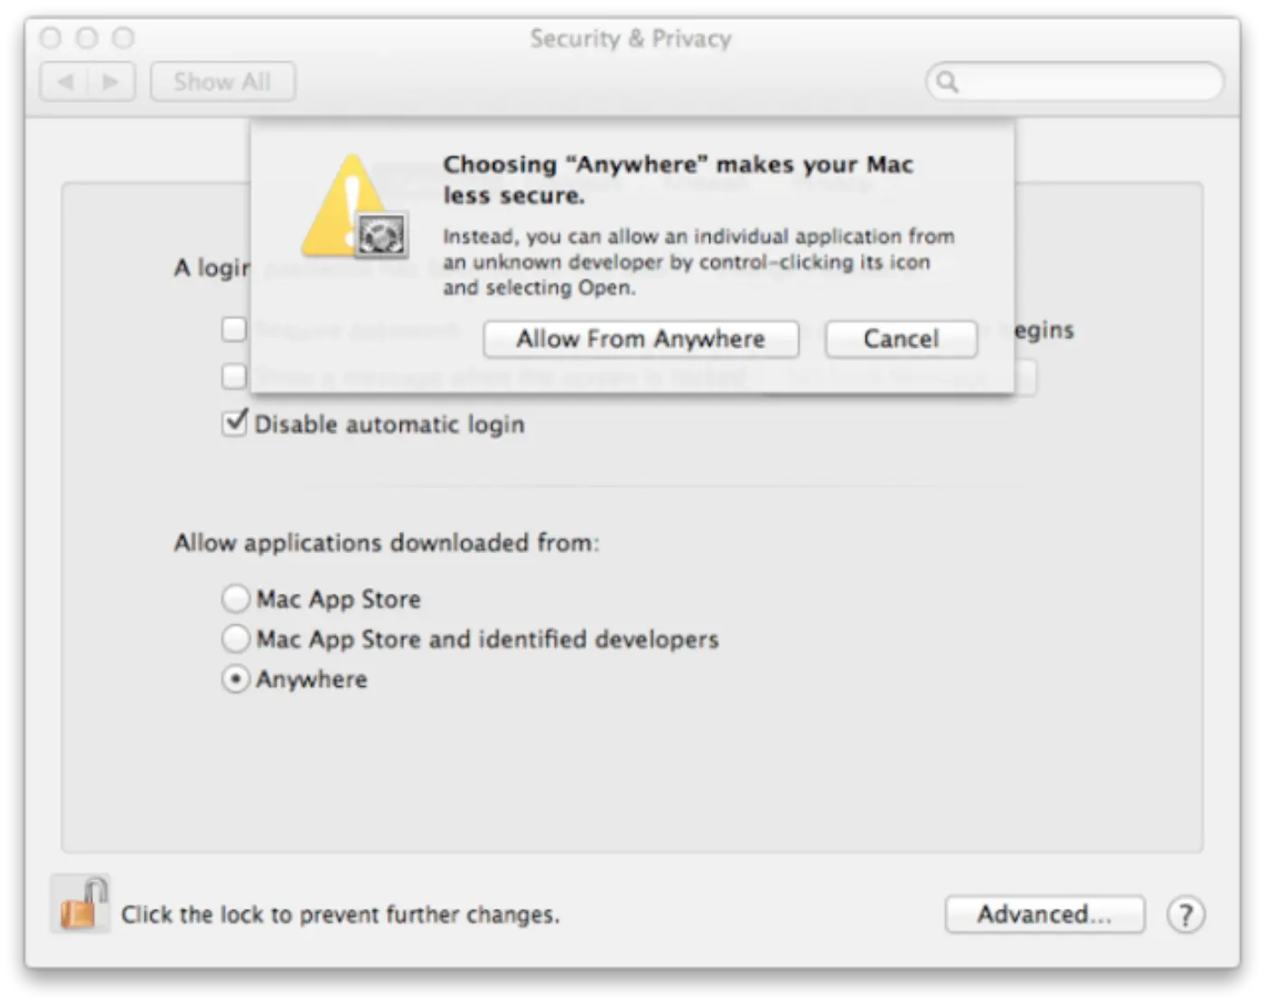1265x1004 pixels.
Task: Click 'Allow applications downloaded from:' label
Action: [387, 543]
